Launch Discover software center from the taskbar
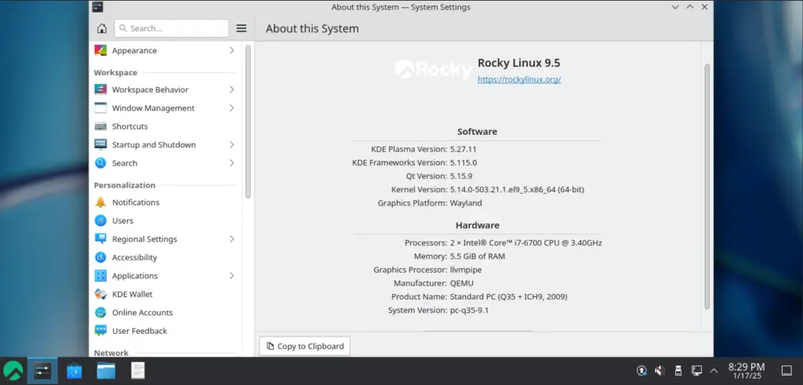The image size is (803, 385). 74,371
